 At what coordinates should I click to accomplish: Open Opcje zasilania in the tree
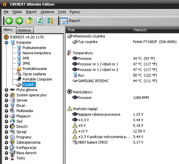click(x=31, y=74)
